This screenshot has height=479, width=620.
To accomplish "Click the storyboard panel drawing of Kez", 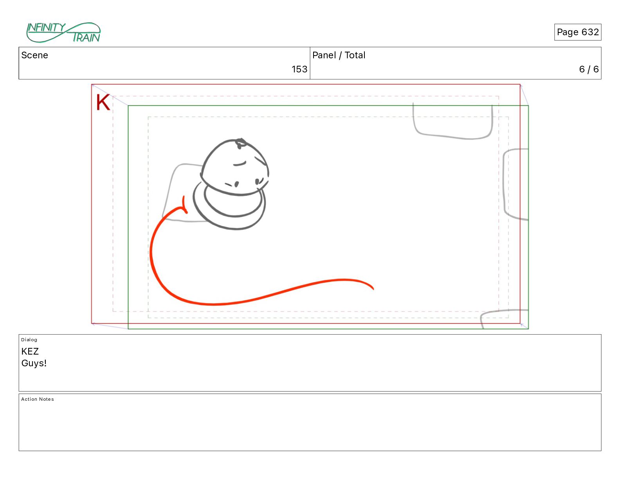I will (x=231, y=184).
